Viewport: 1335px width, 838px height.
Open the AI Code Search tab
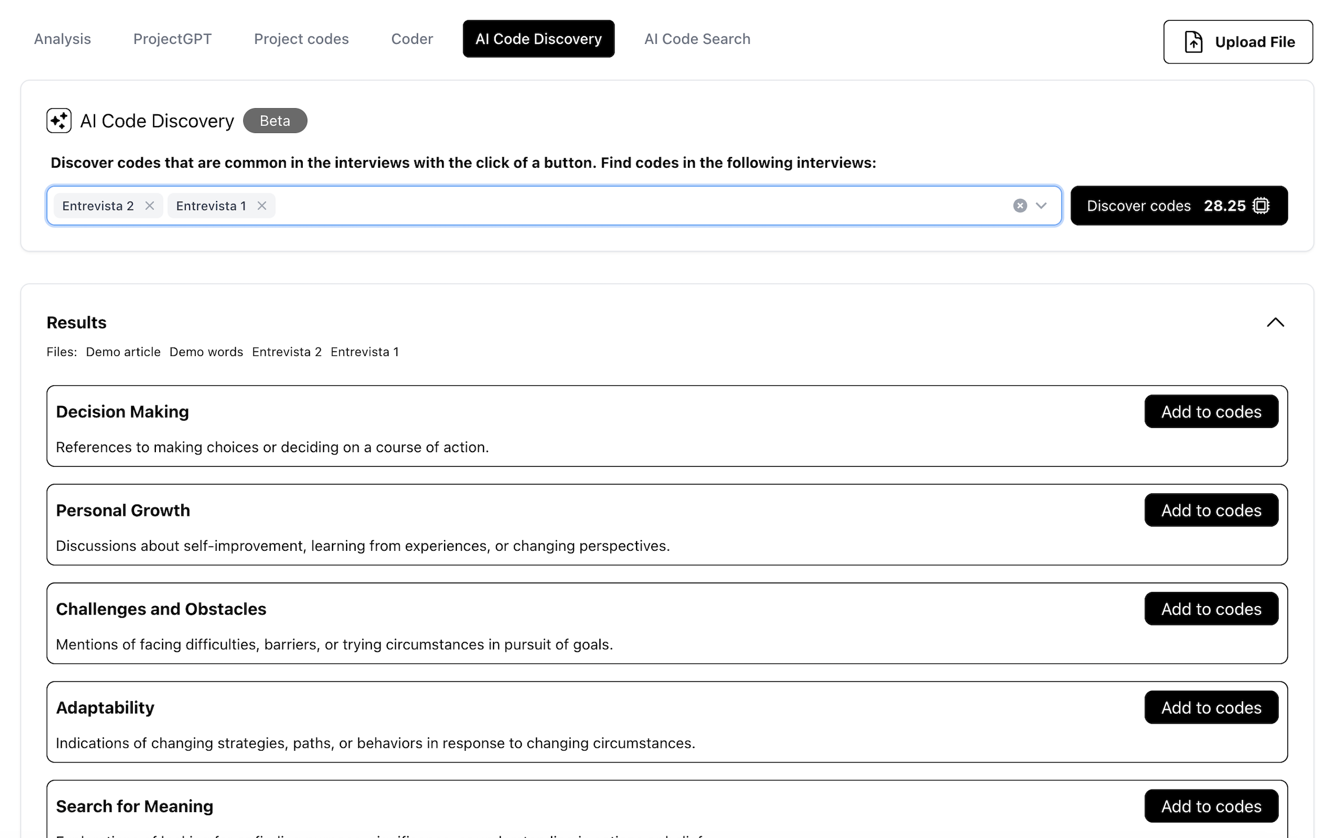[x=697, y=39]
